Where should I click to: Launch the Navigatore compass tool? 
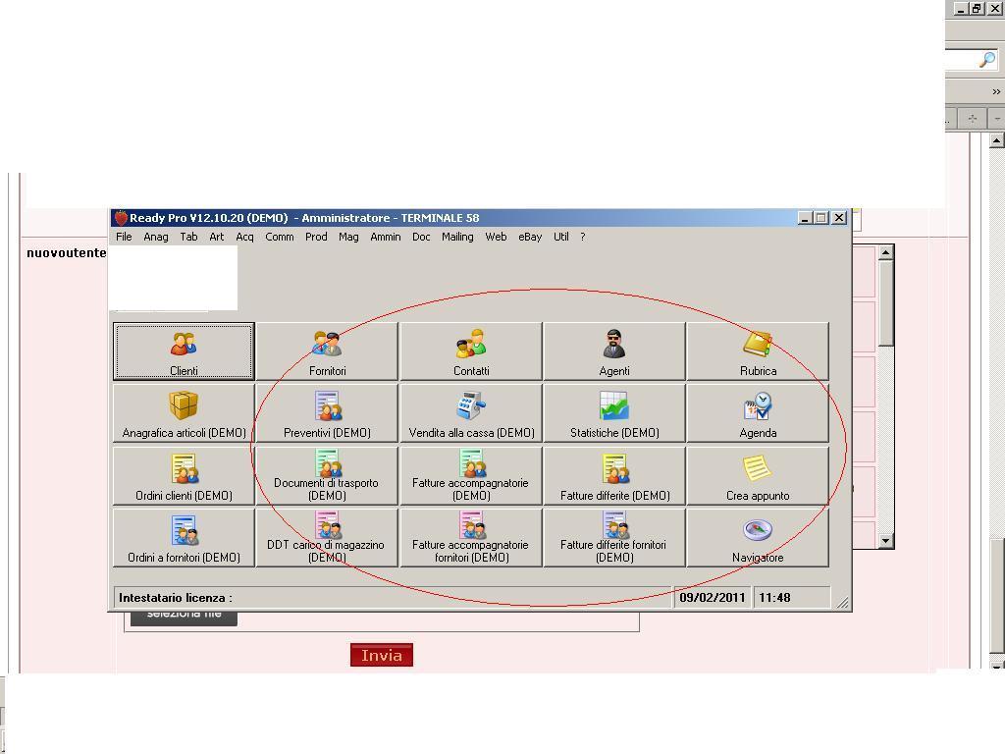coord(758,538)
